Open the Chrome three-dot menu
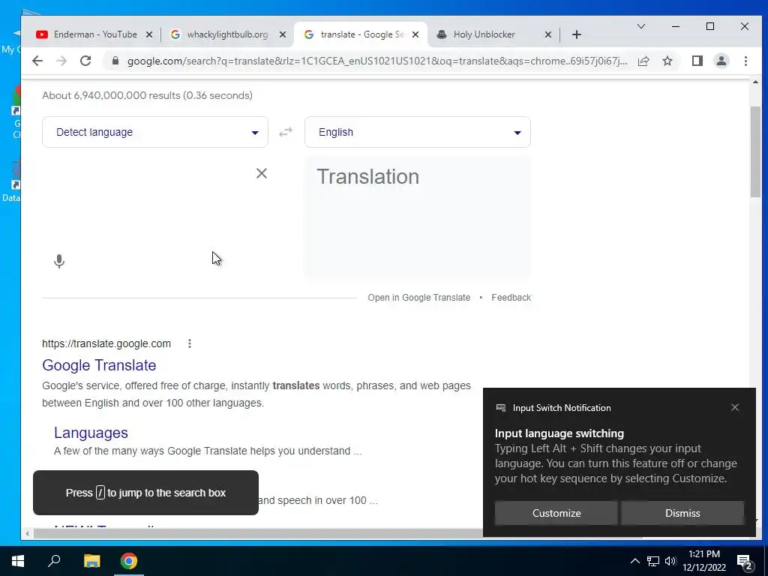This screenshot has width=768, height=576. click(745, 61)
